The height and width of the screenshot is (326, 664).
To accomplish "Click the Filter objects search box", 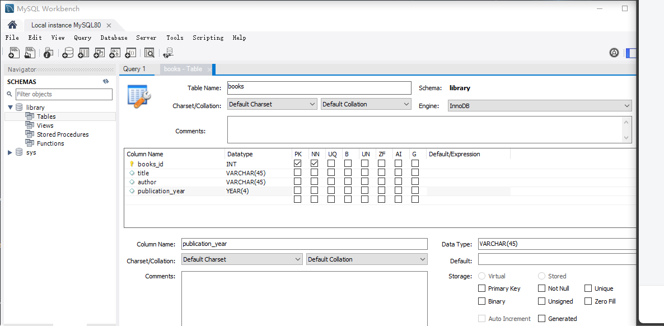I will tap(64, 94).
